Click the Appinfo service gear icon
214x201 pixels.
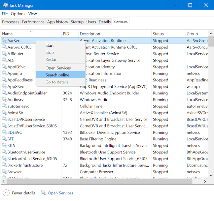(4, 73)
